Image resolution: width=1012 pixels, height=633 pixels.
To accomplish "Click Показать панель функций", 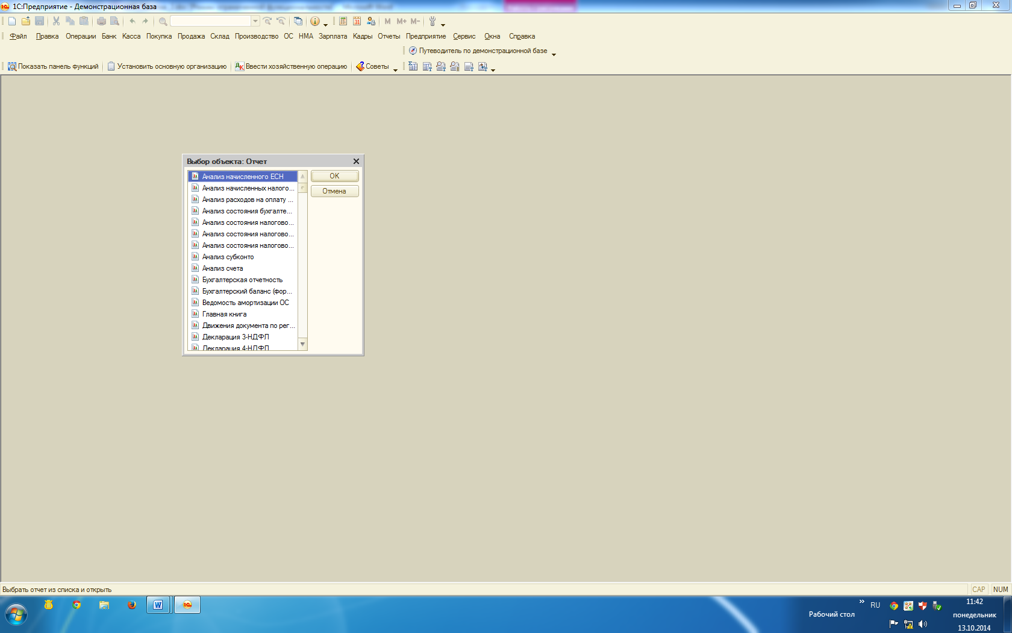I will (x=53, y=66).
